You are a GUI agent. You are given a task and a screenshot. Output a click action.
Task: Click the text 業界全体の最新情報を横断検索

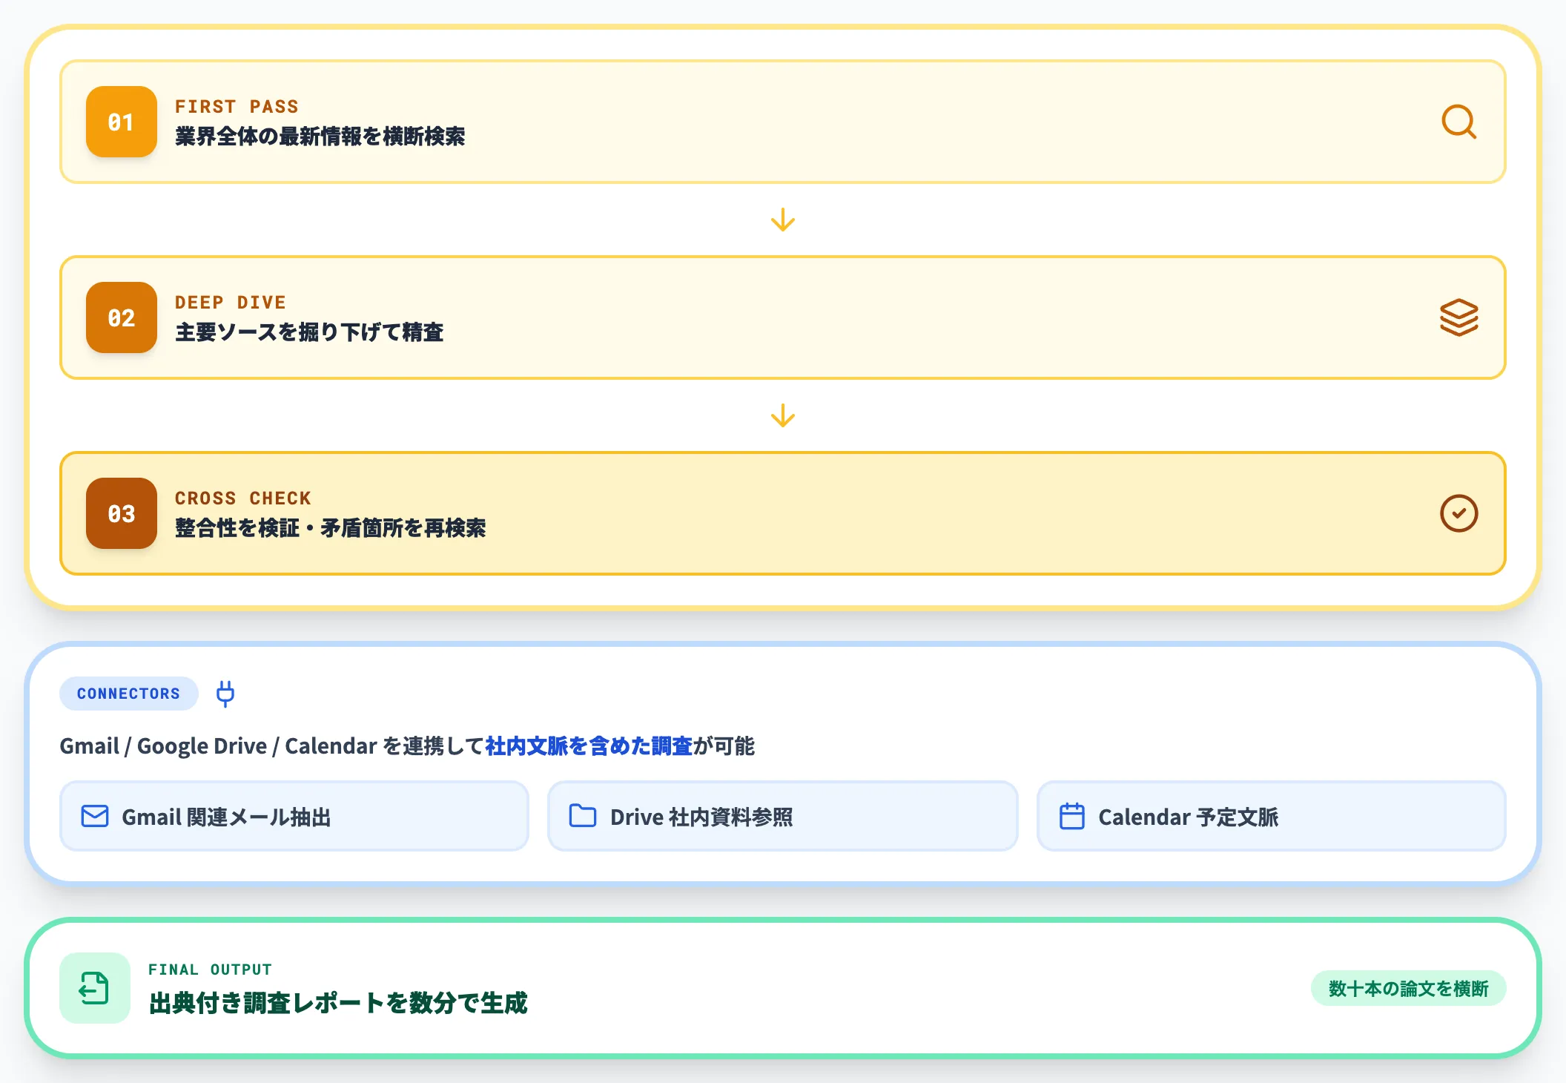tap(320, 136)
